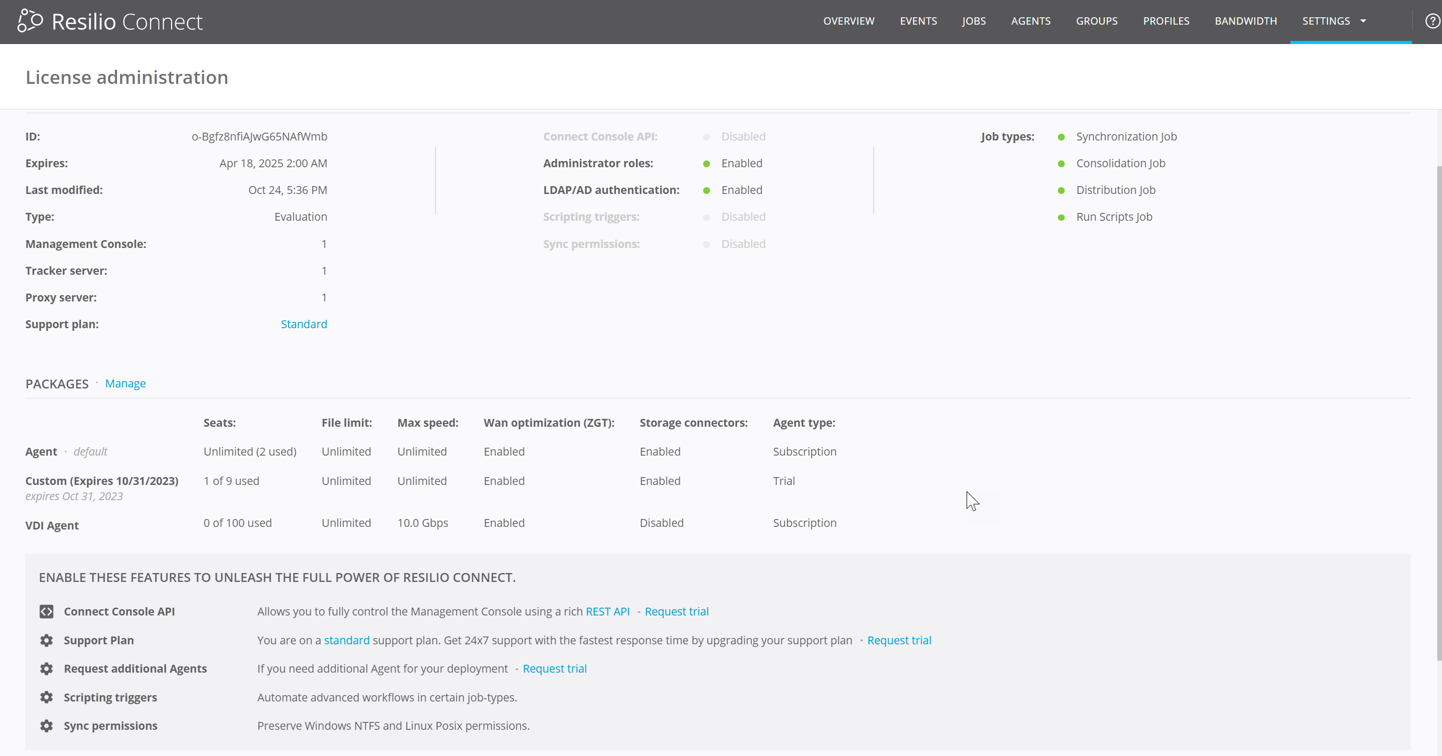
Task: Open the Standard support plan link
Action: tap(303, 325)
